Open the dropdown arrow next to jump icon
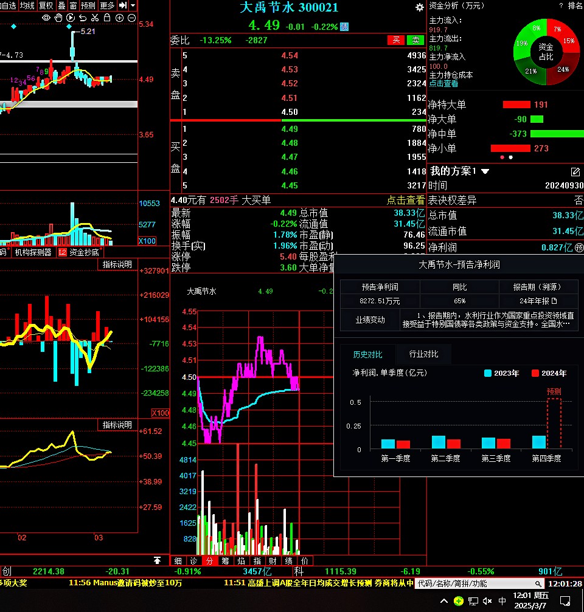The width and height of the screenshot is (584, 612). pyautogui.click(x=133, y=5)
